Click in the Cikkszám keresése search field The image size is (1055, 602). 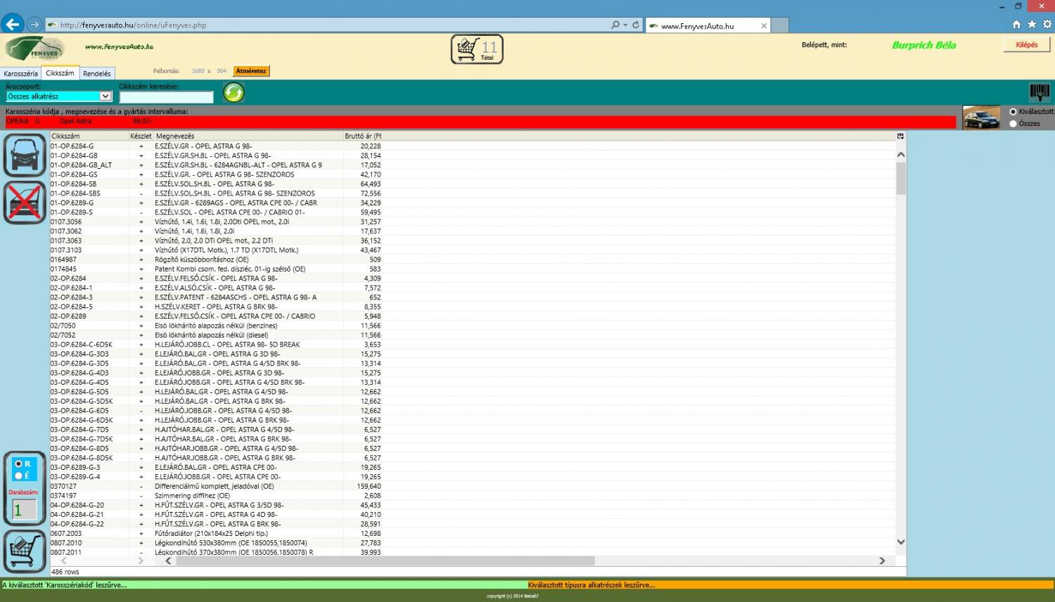[167, 97]
